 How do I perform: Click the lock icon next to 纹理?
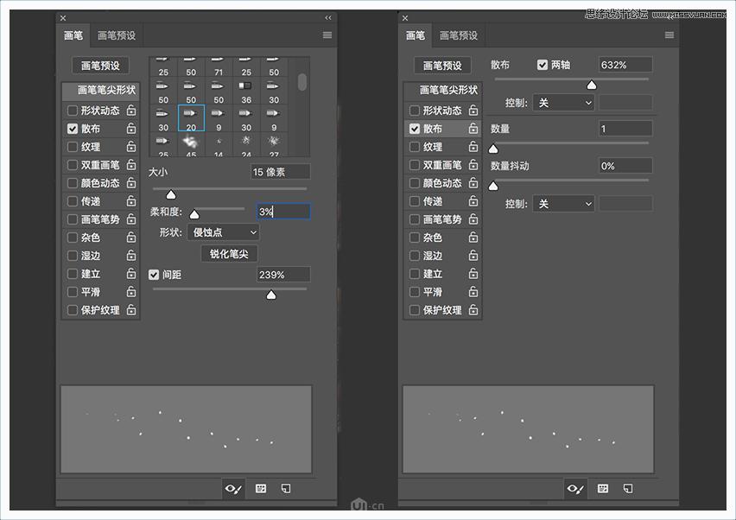131,146
